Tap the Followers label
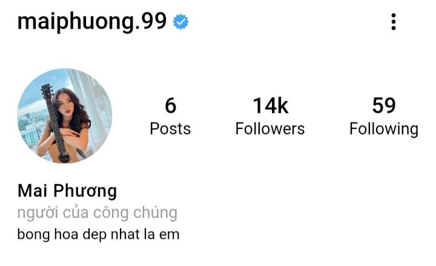 [270, 129]
